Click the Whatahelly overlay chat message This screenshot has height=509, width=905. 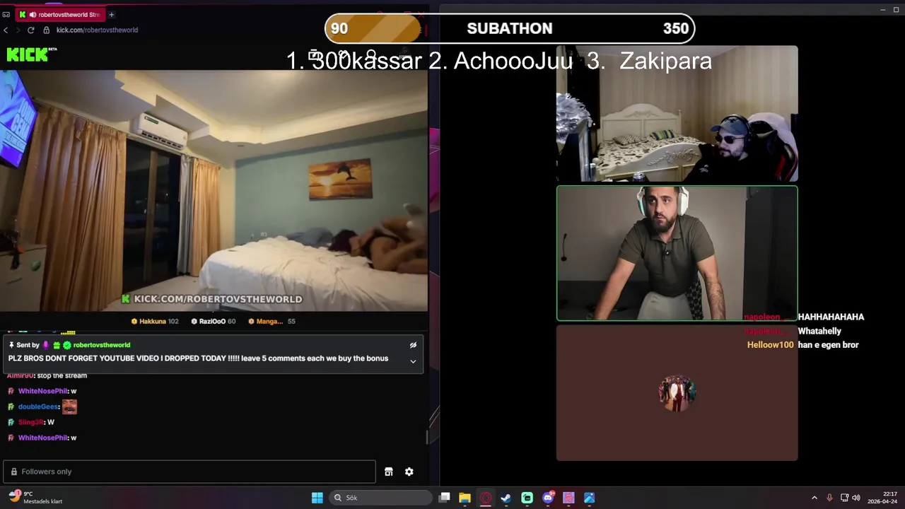pos(819,331)
